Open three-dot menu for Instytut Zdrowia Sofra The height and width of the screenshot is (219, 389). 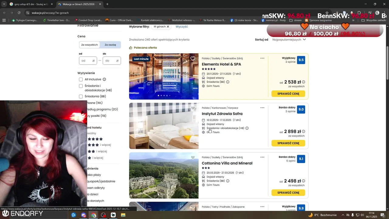point(262,108)
